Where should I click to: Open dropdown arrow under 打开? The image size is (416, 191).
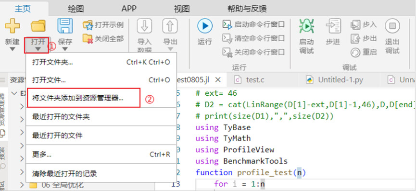[38, 49]
